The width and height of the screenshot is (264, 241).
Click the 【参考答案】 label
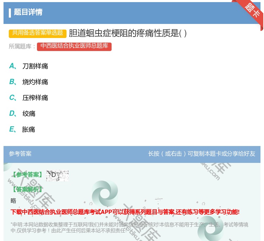[x=28, y=175]
